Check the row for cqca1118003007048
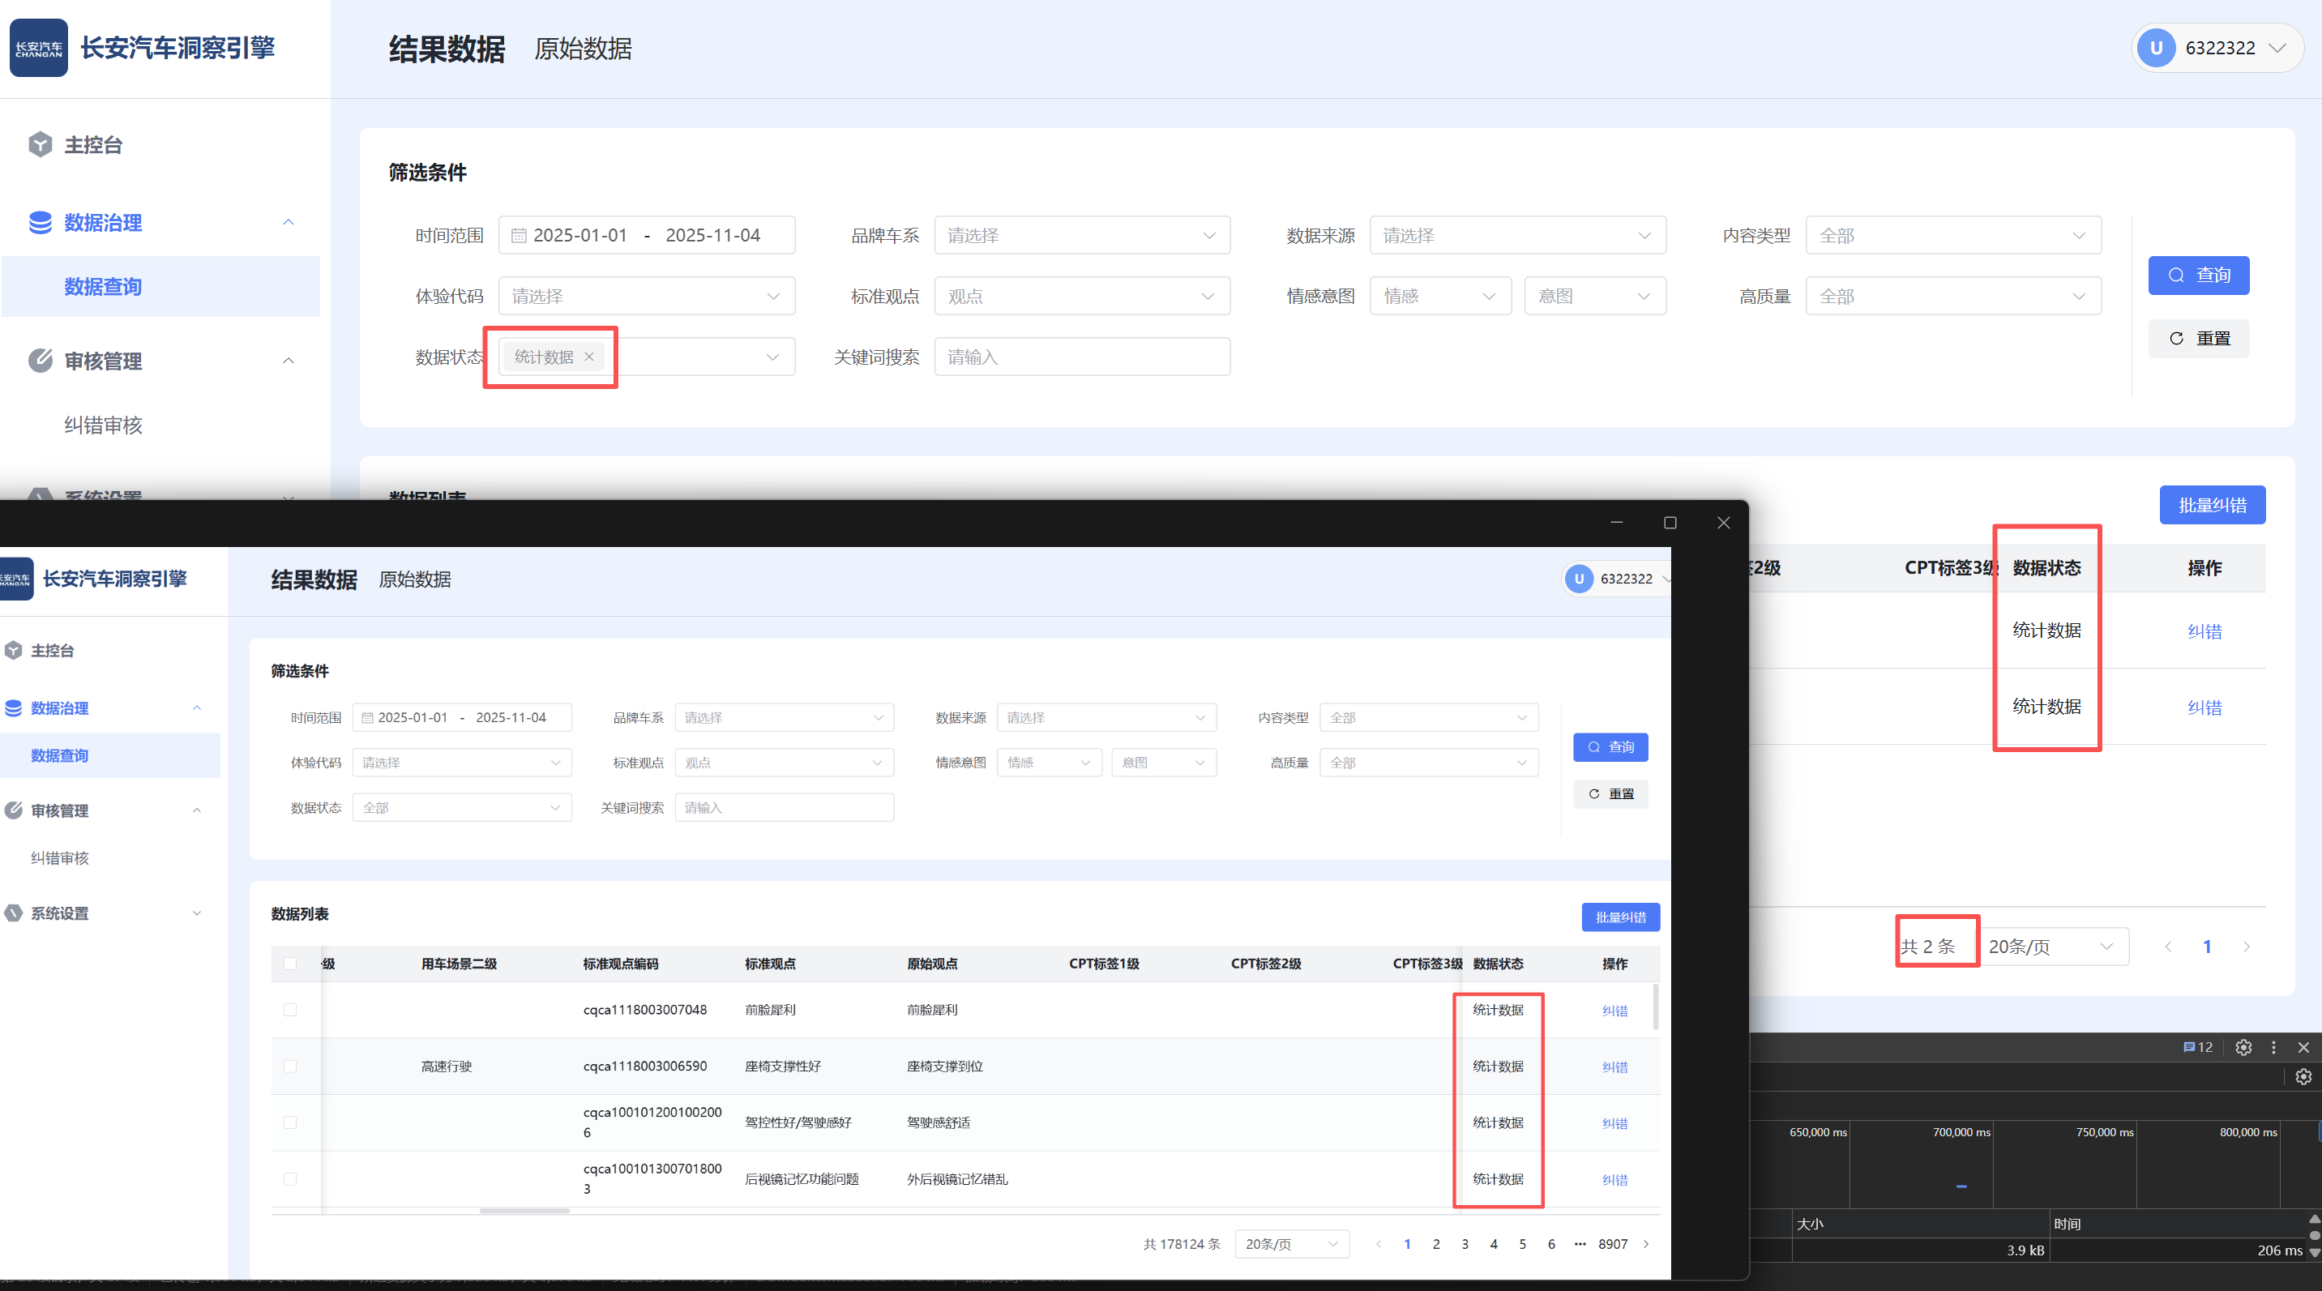Viewport: 2322px width, 1291px height. point(290,1010)
